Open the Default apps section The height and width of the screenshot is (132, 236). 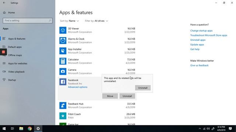[x=15, y=47]
